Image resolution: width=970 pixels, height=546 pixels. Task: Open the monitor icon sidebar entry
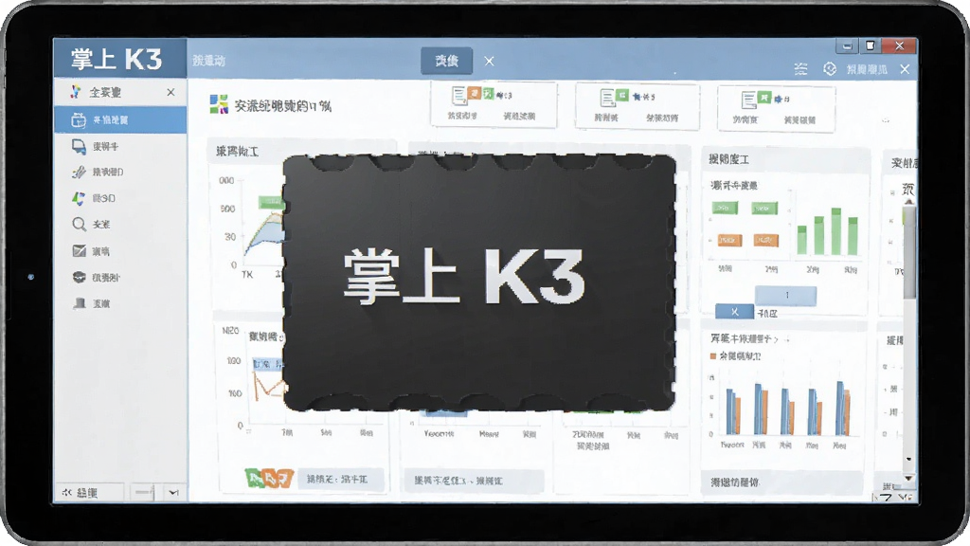point(79,146)
